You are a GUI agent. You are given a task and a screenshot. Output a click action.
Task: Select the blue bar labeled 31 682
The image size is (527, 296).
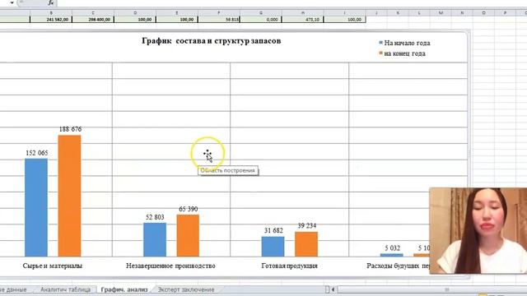273,247
